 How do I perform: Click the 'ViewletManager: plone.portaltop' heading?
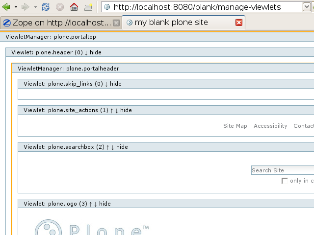(51, 37)
